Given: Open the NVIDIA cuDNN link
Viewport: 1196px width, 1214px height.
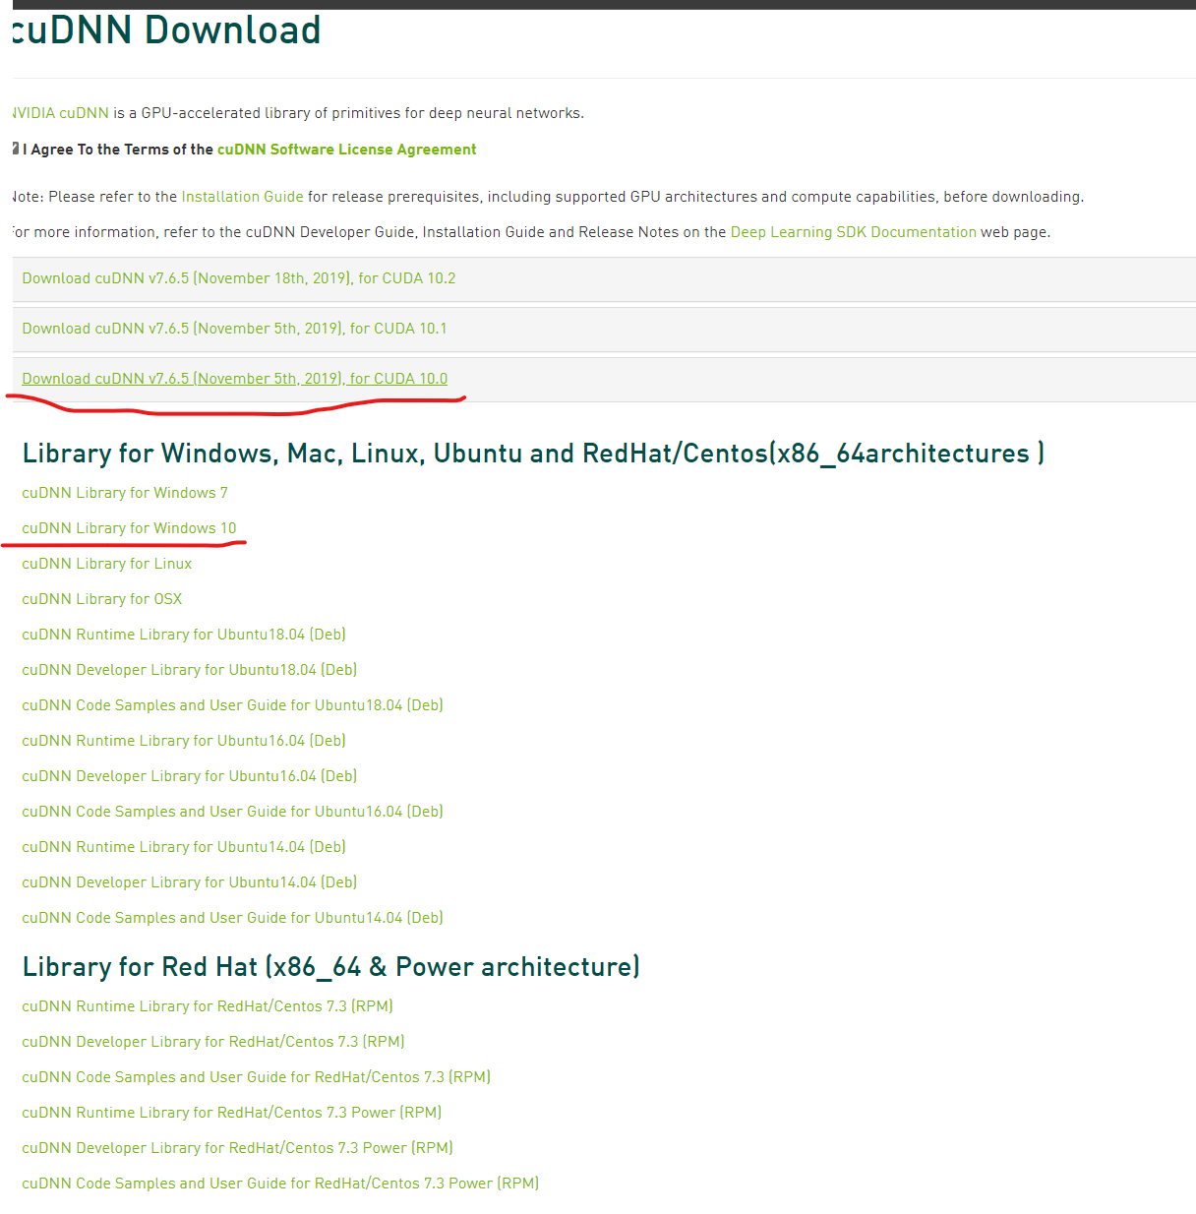Looking at the screenshot, I should (60, 113).
